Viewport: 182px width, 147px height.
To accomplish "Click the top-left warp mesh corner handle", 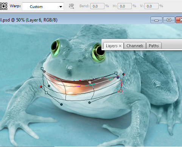I will point(42,69).
